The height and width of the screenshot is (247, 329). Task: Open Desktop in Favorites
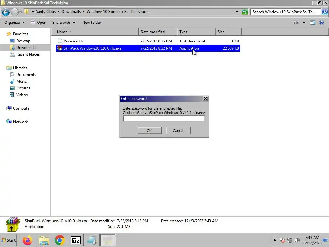[23, 41]
